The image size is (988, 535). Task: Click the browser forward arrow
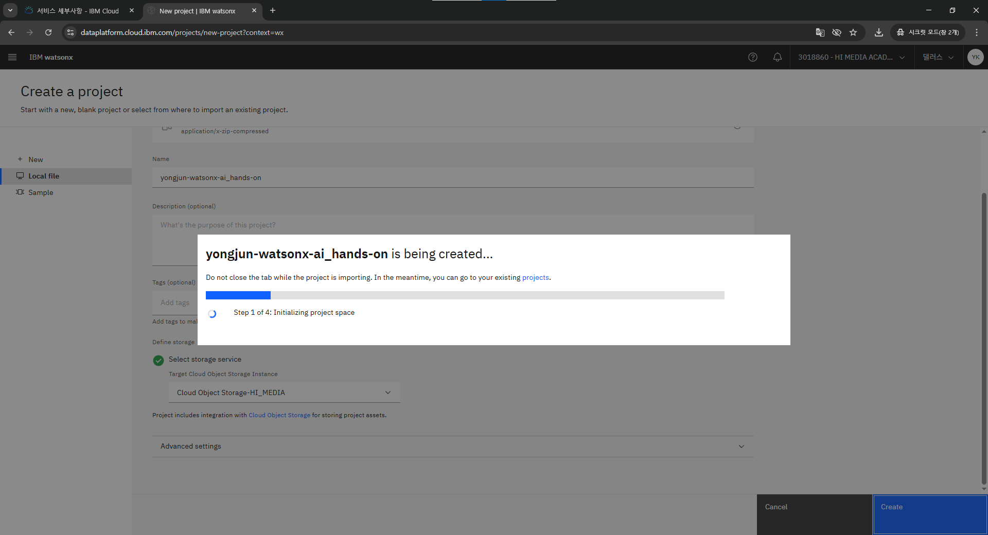tap(30, 32)
